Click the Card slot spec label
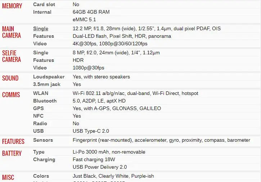The image size is (261, 182). click(x=44, y=4)
